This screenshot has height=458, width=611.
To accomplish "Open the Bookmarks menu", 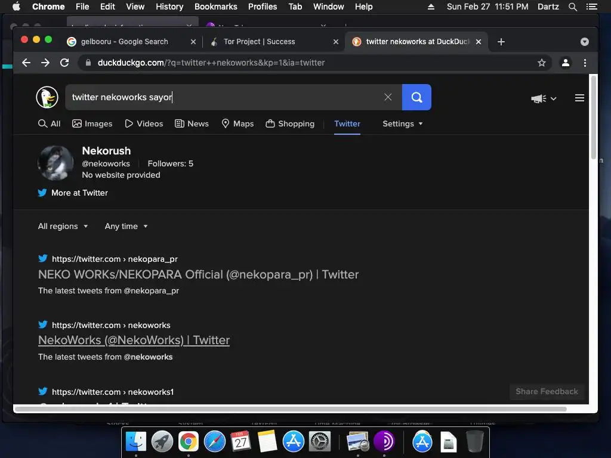I will point(215,7).
